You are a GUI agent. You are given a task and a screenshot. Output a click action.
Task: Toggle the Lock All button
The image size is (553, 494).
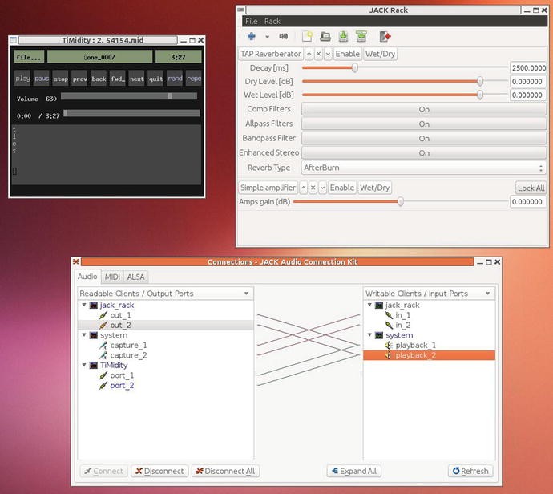point(531,188)
